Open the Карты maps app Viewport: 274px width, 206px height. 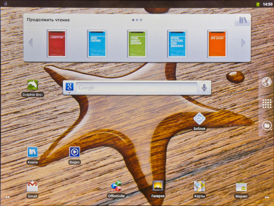pos(199,186)
